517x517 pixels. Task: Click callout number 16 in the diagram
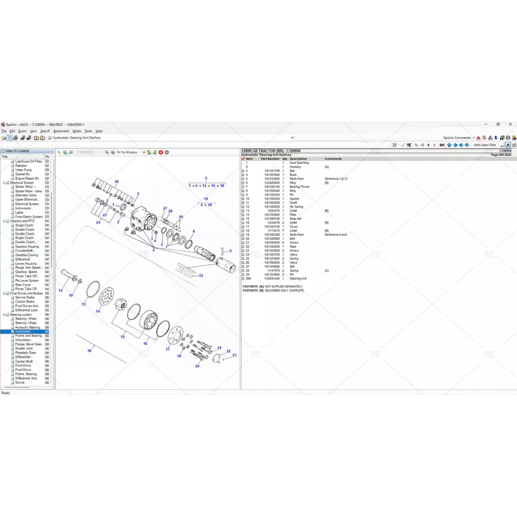click(145, 344)
